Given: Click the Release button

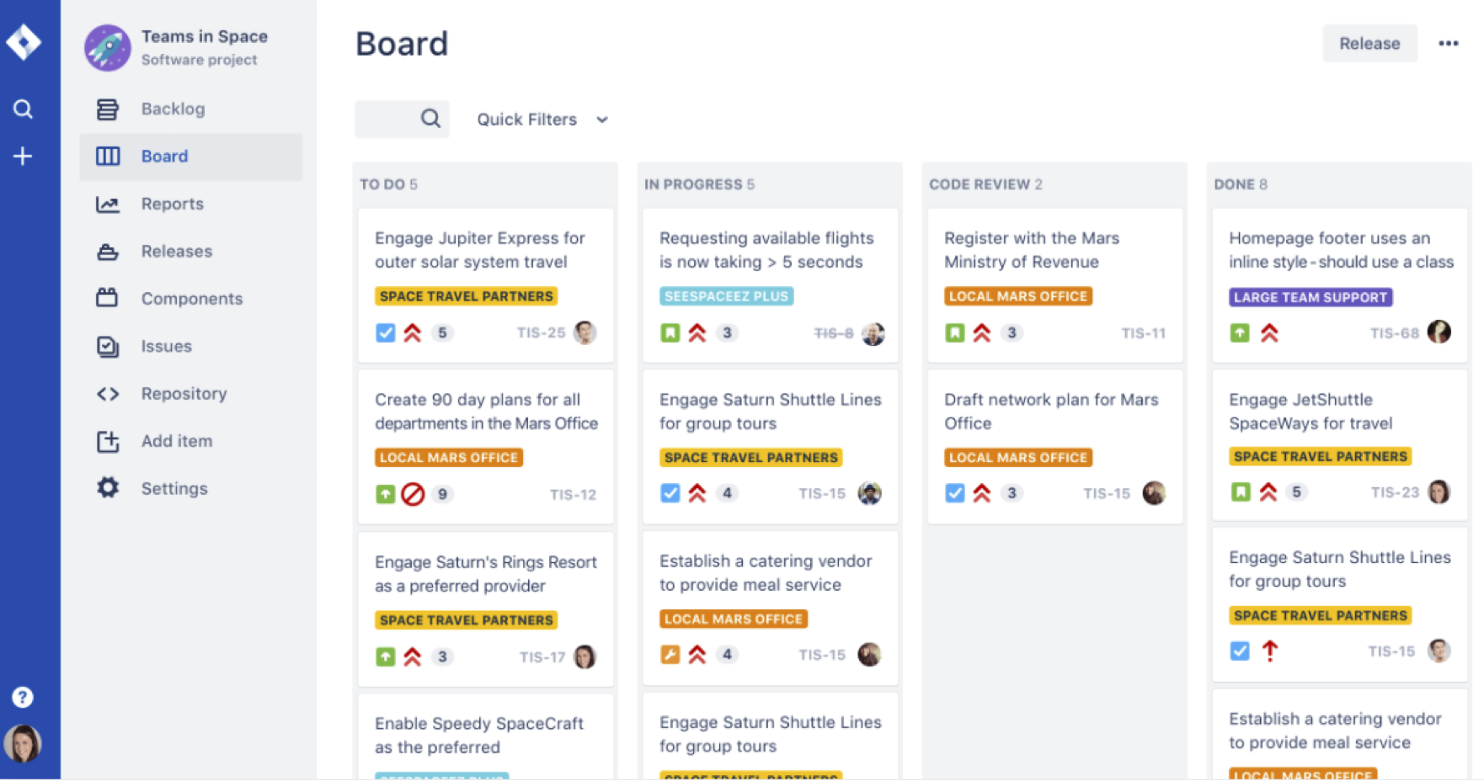Looking at the screenshot, I should coord(1369,44).
